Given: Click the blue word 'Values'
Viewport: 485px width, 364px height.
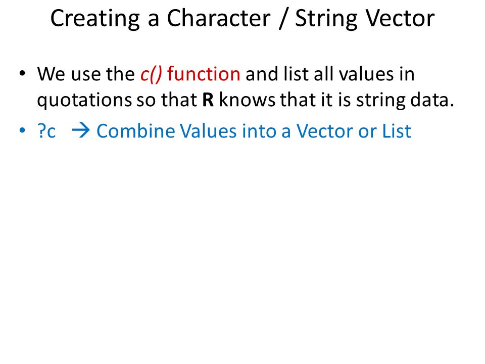Looking at the screenshot, I should tap(209, 130).
